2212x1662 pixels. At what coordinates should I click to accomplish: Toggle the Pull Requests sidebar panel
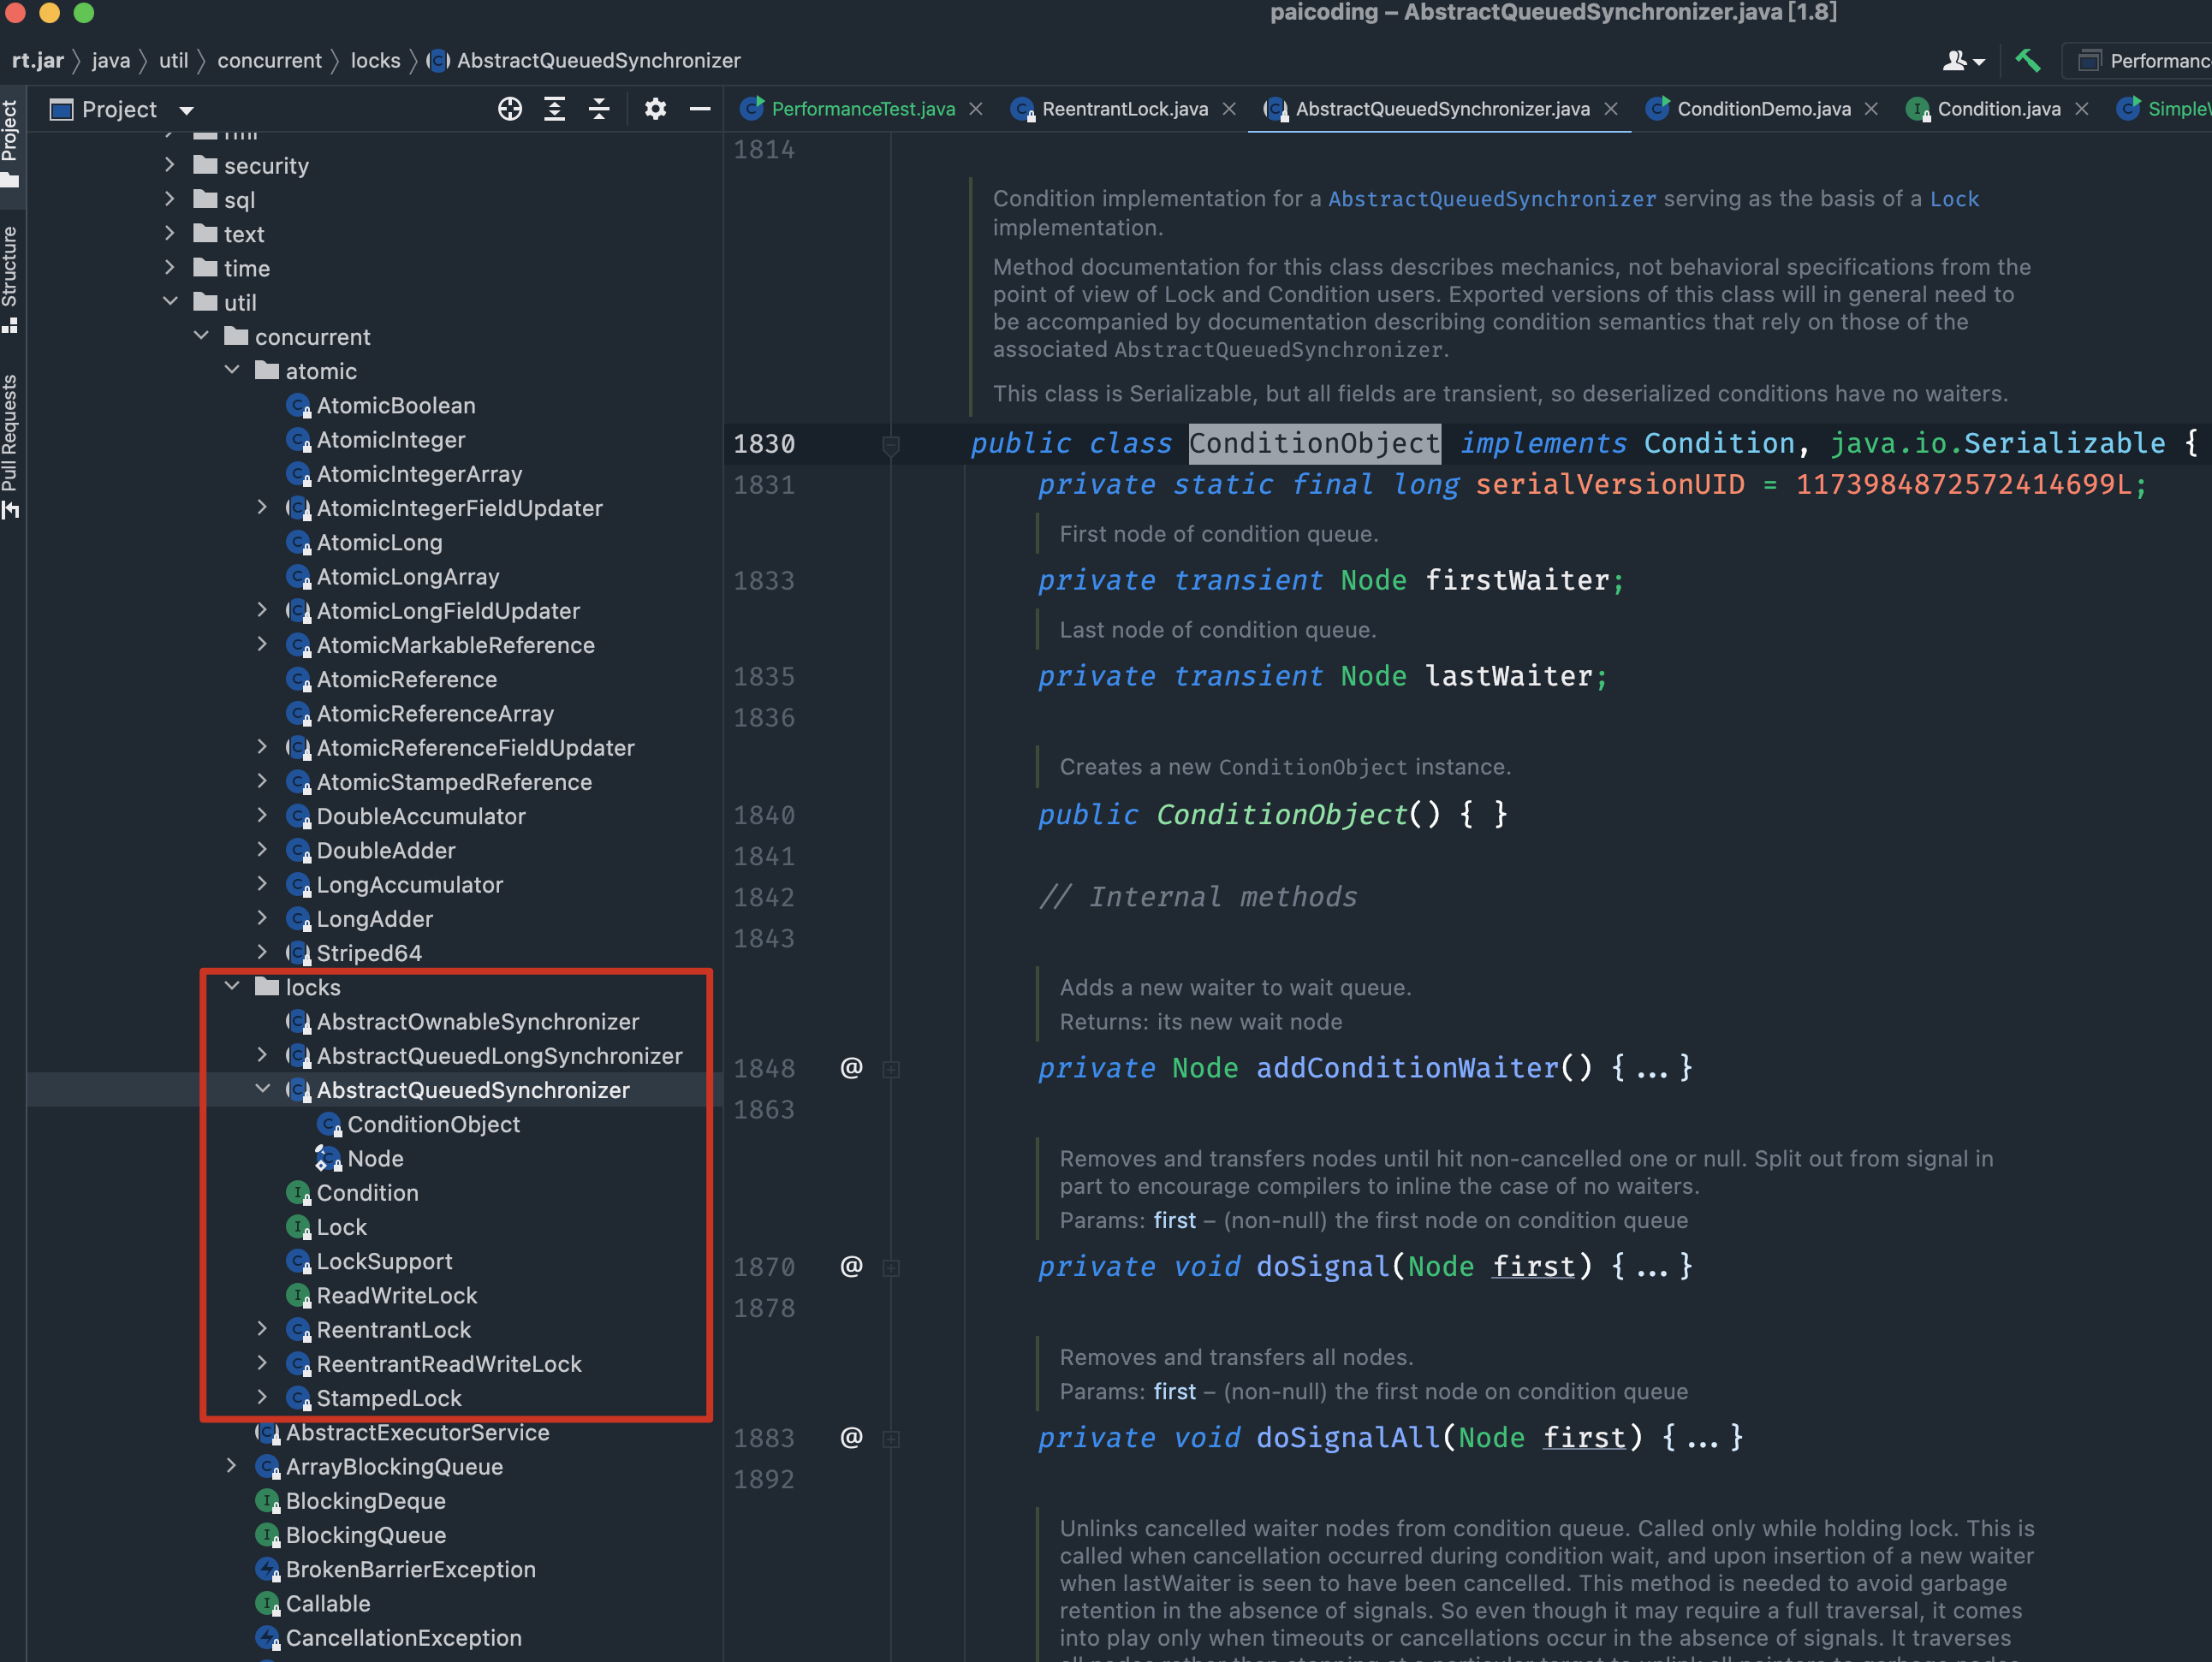click(x=10, y=443)
